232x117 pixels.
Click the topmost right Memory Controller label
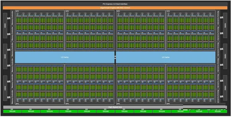[x=218, y=18]
